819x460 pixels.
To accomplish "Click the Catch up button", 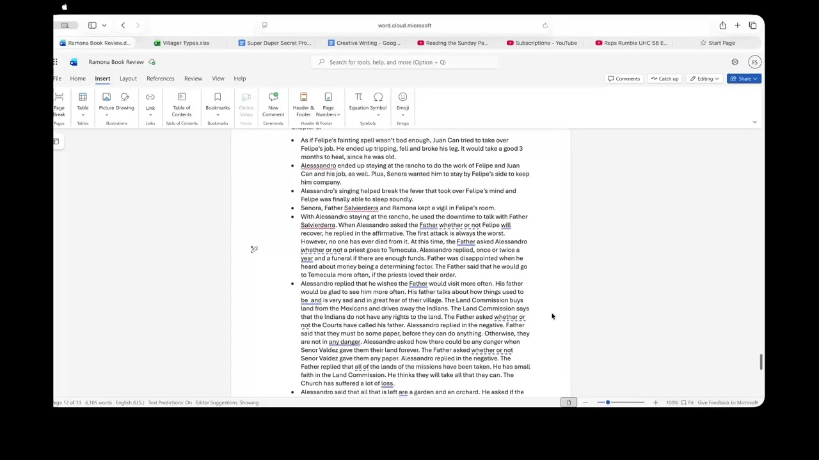I will tap(664, 79).
